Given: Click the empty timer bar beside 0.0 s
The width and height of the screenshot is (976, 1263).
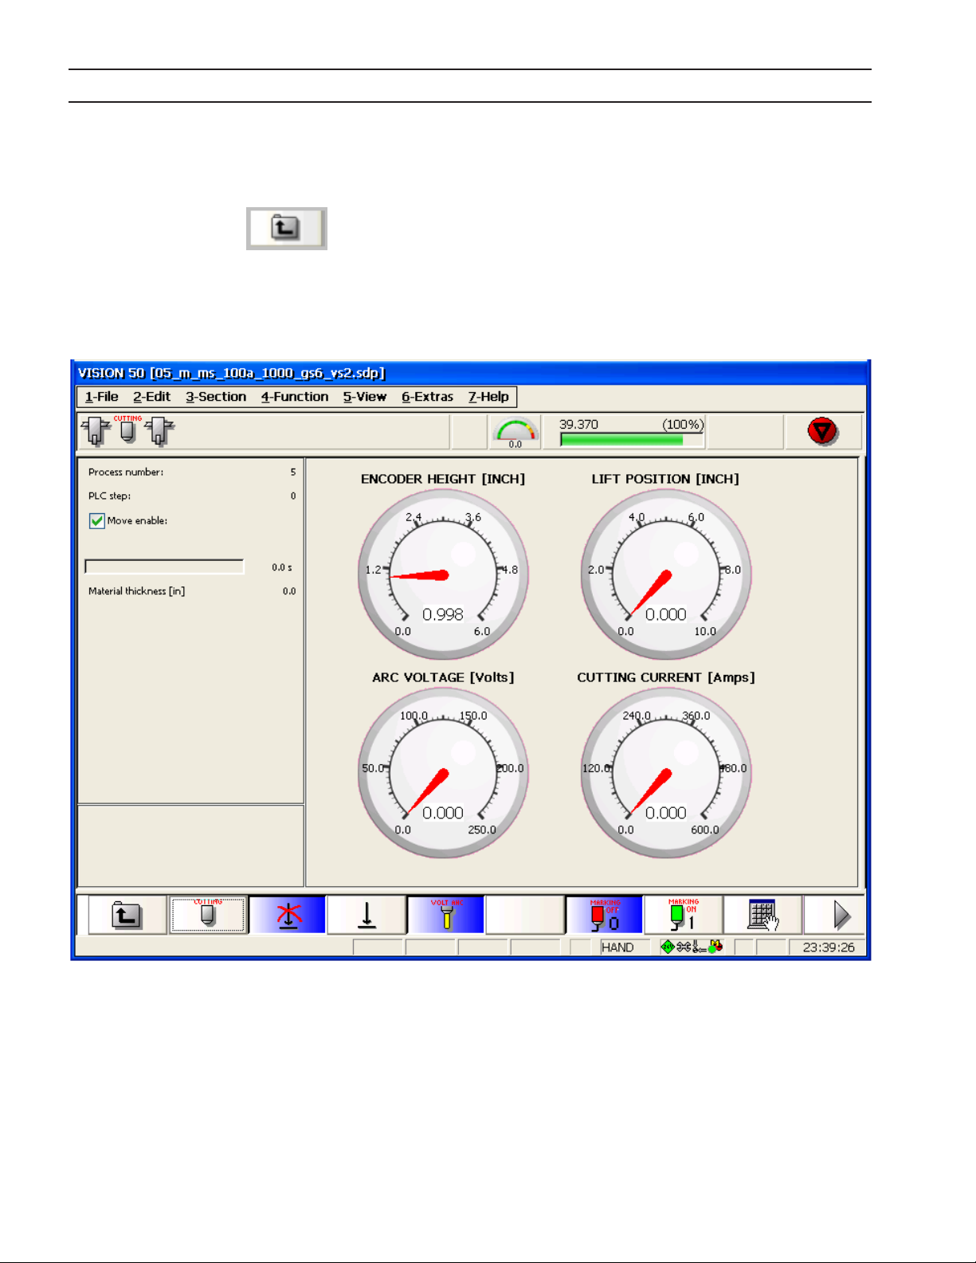Looking at the screenshot, I should (x=164, y=567).
